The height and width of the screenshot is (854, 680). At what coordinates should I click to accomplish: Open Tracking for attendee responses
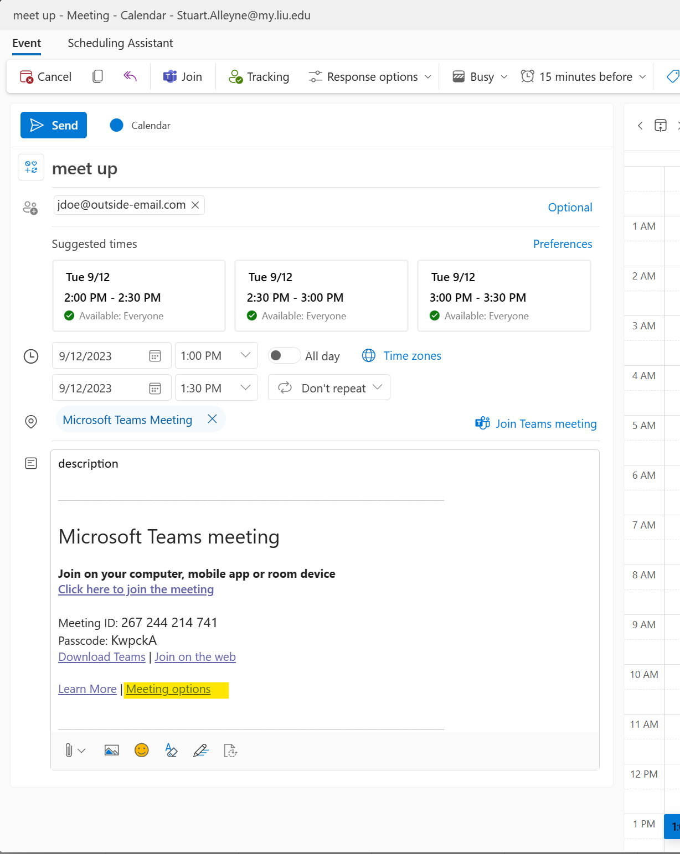259,76
